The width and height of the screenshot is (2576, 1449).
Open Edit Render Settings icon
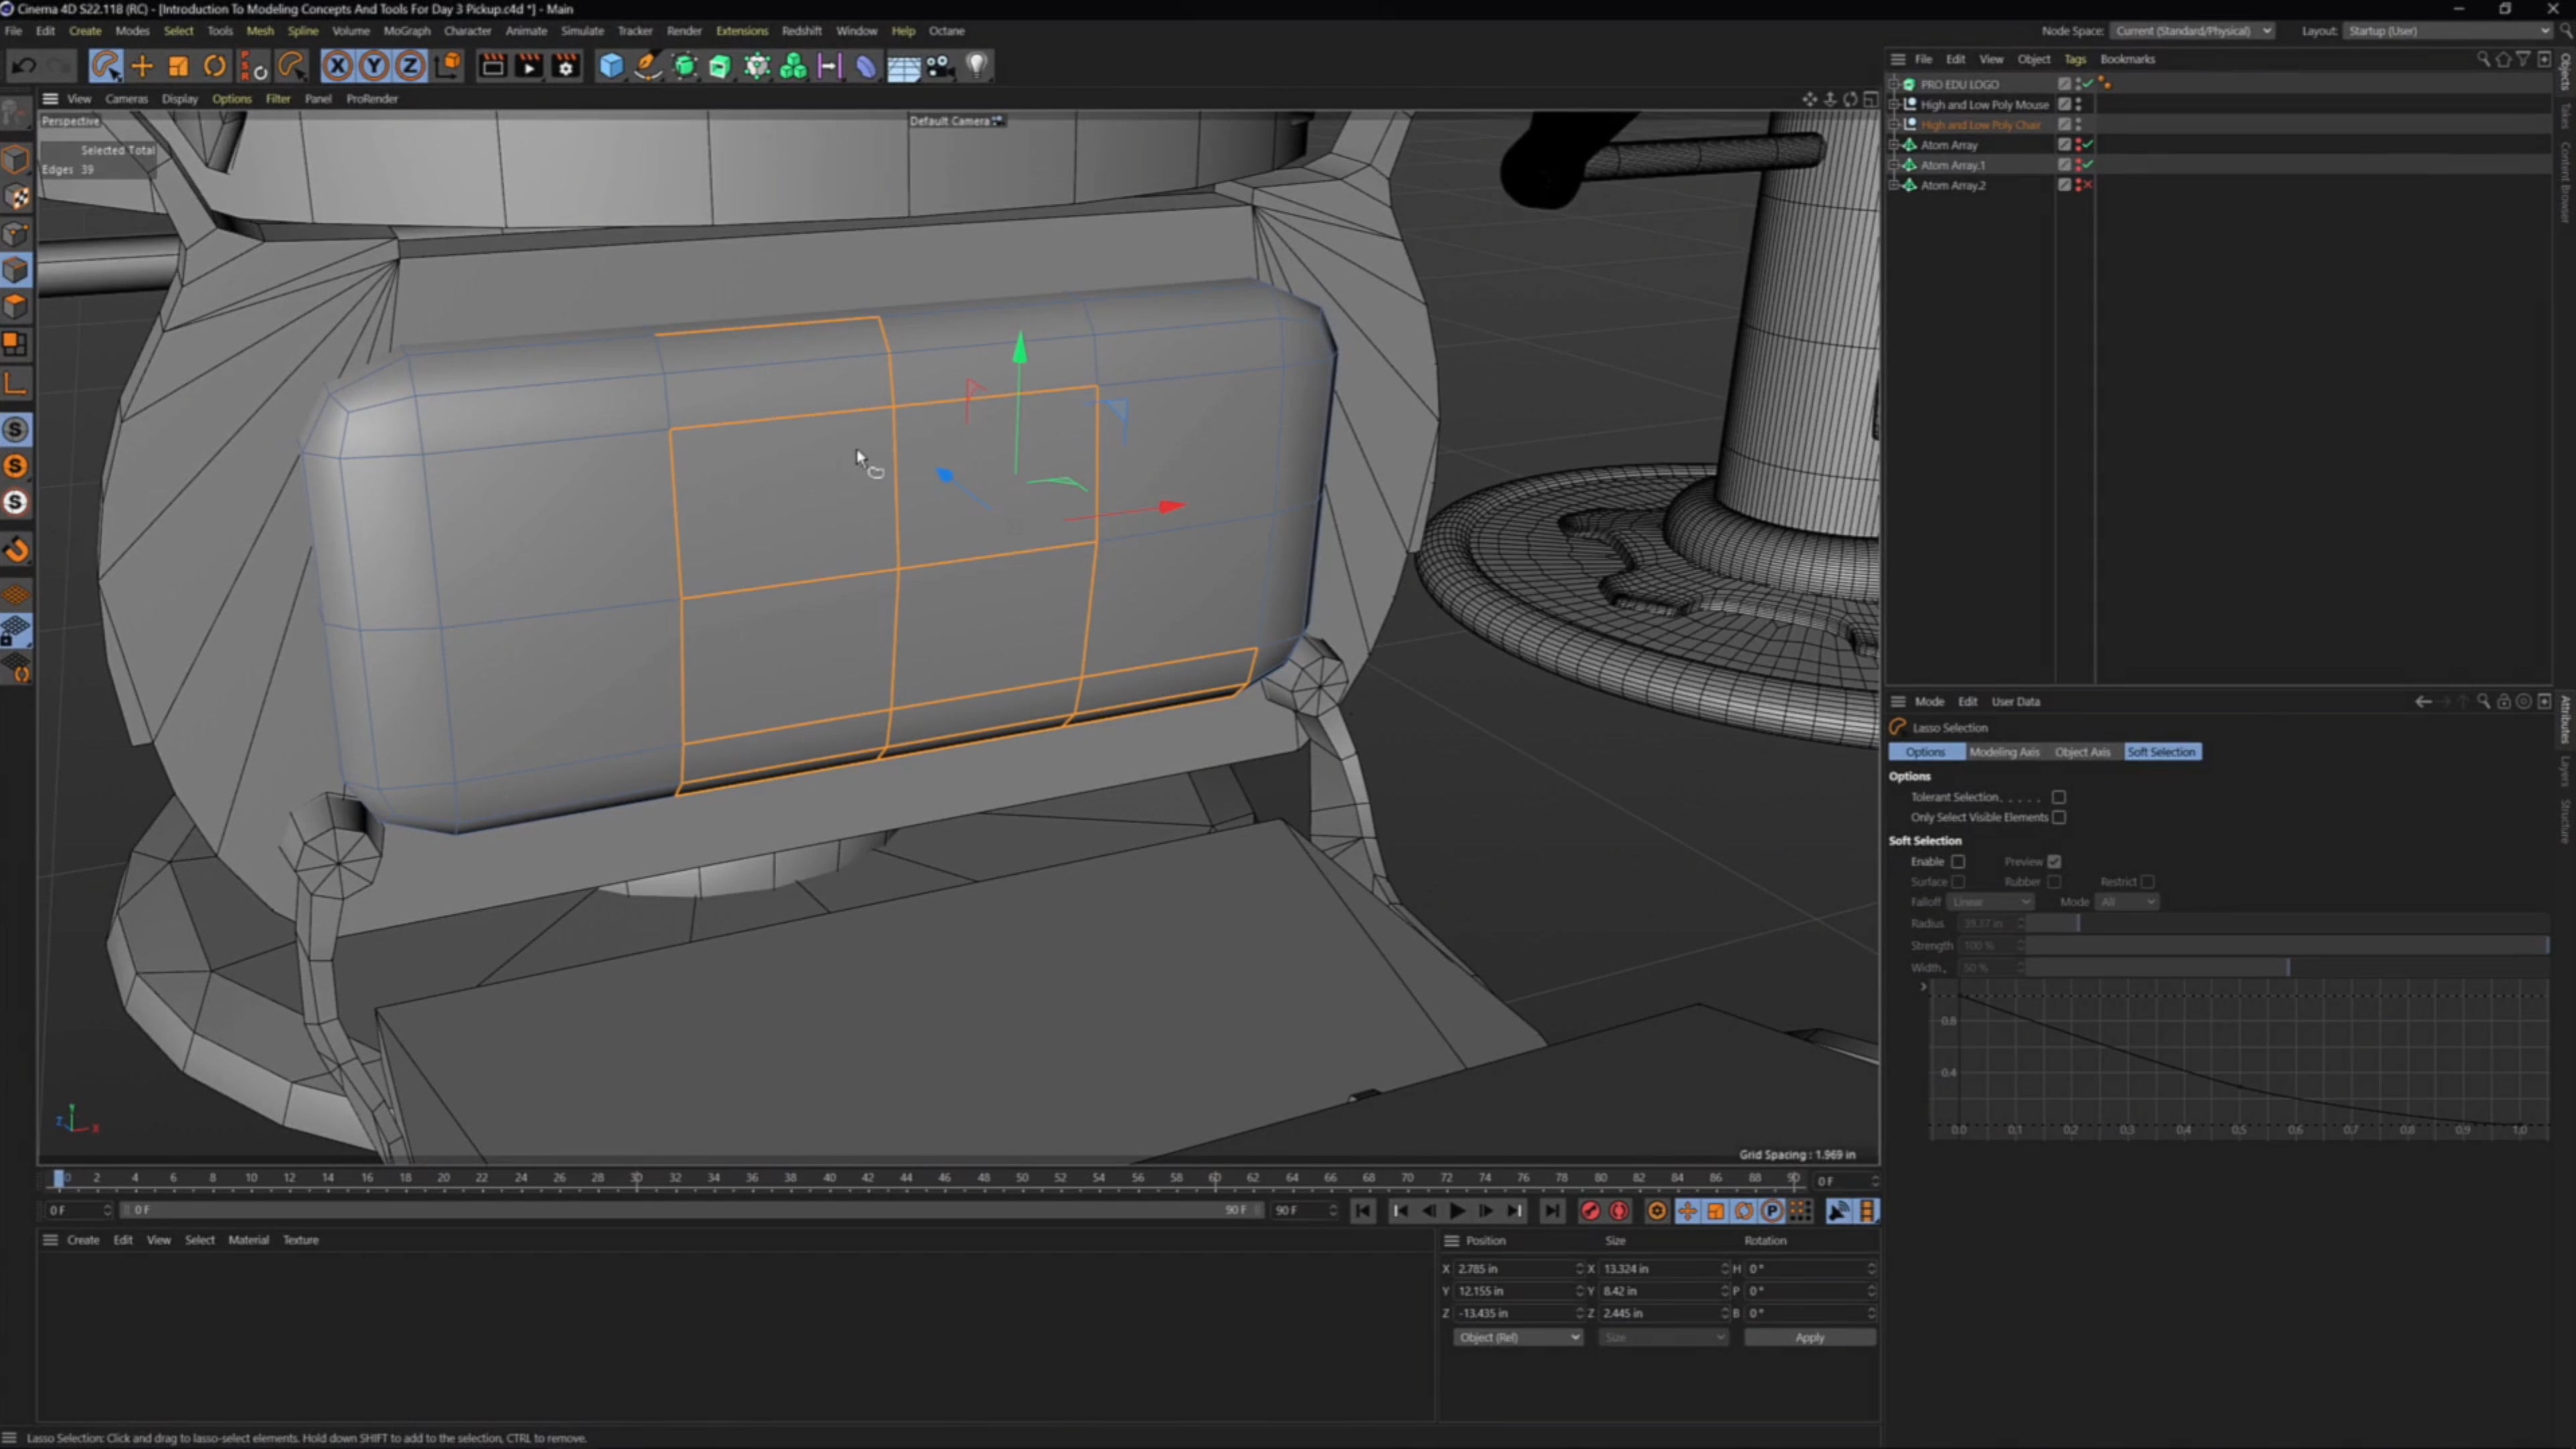[x=566, y=66]
